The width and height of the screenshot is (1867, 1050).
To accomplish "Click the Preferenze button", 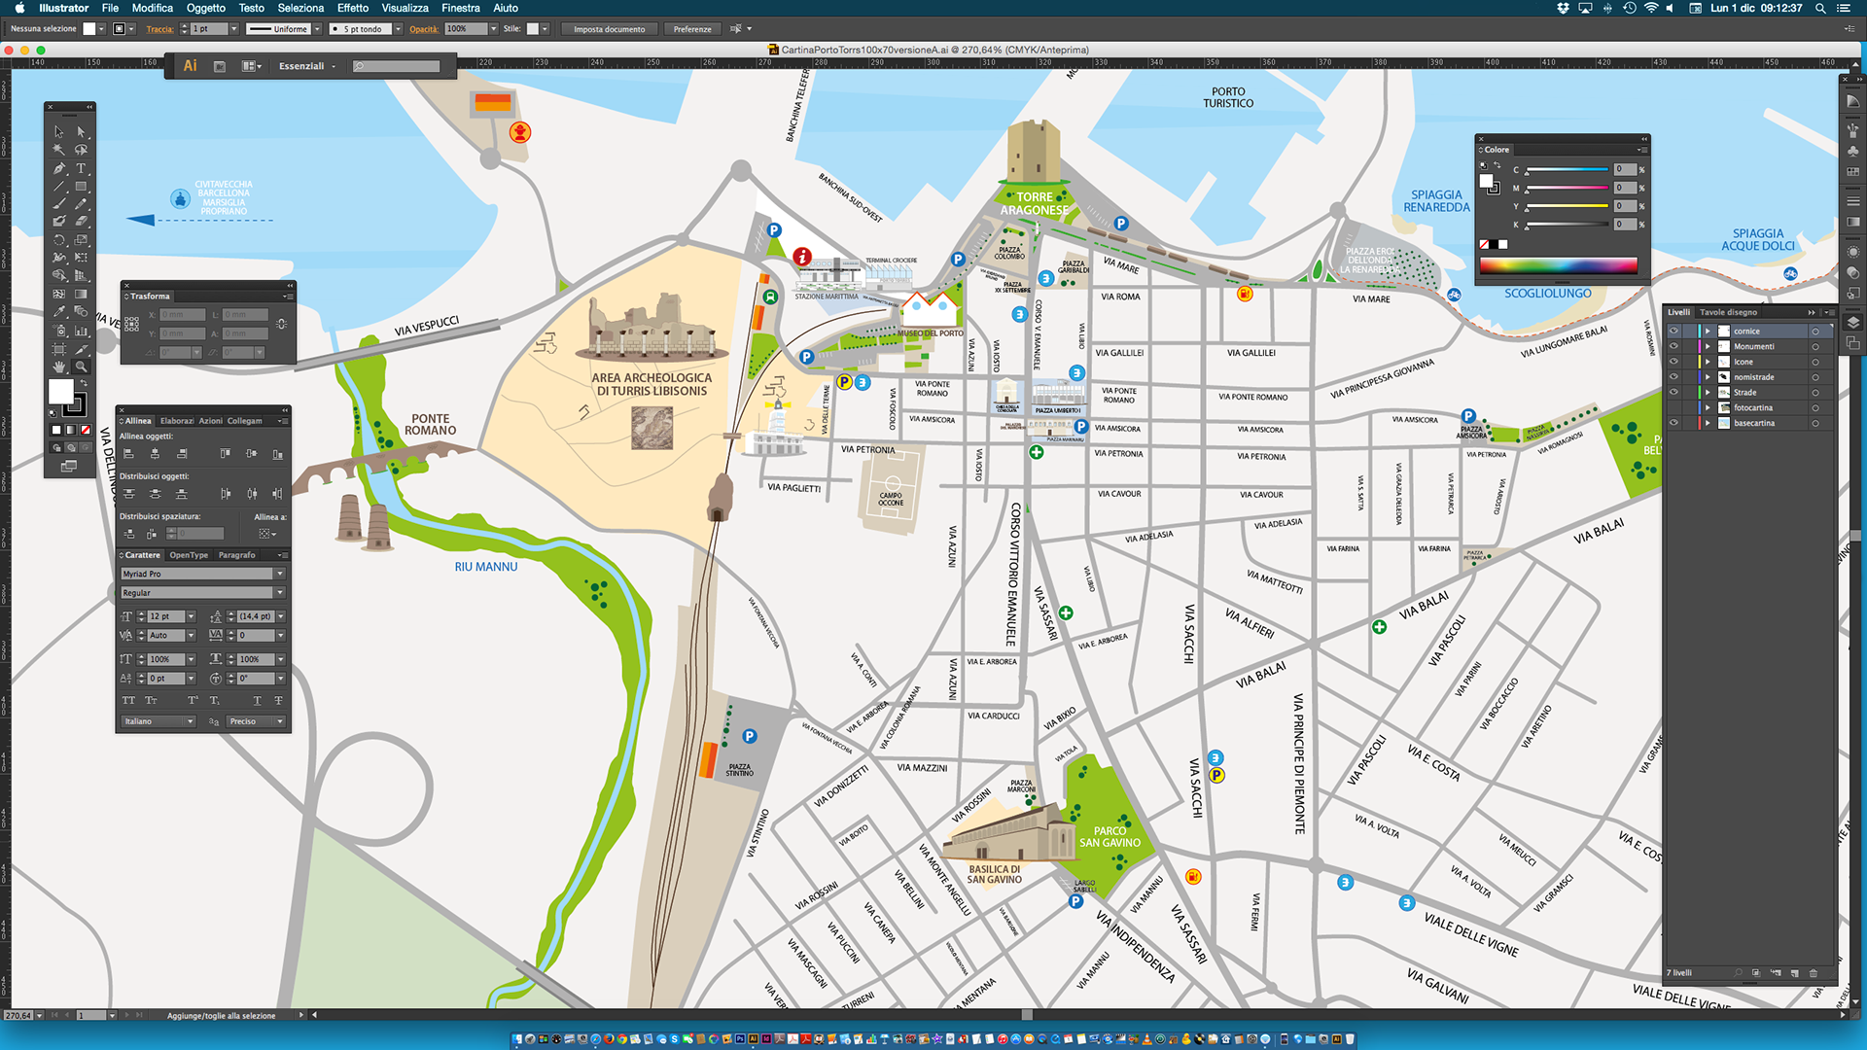I will pyautogui.click(x=692, y=29).
